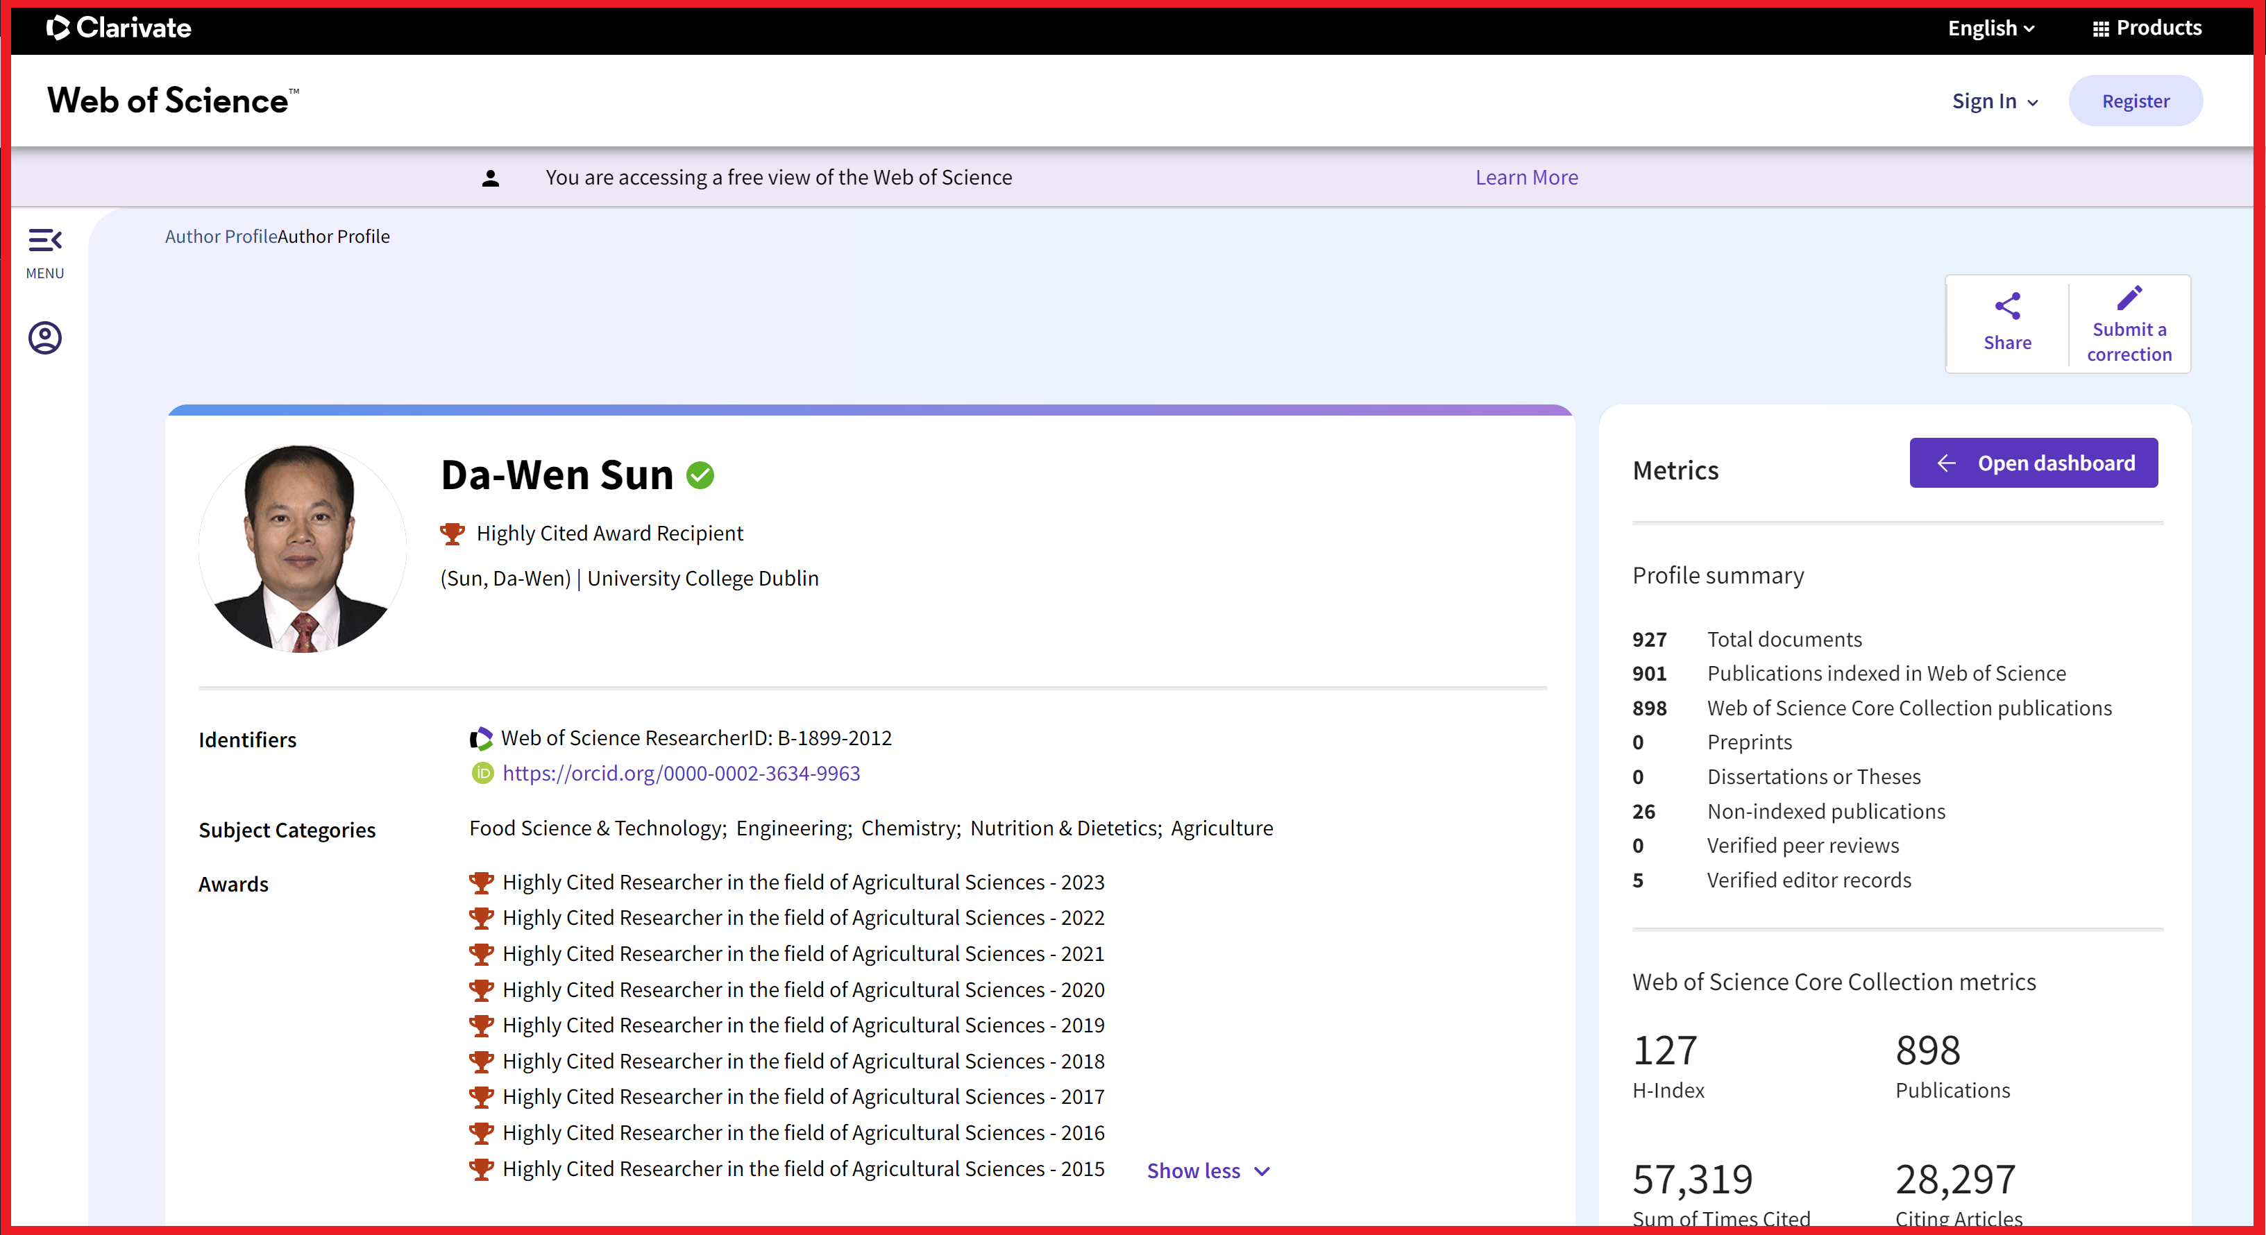Click the Open dashboard button
Image resolution: width=2266 pixels, height=1235 pixels.
2033,463
